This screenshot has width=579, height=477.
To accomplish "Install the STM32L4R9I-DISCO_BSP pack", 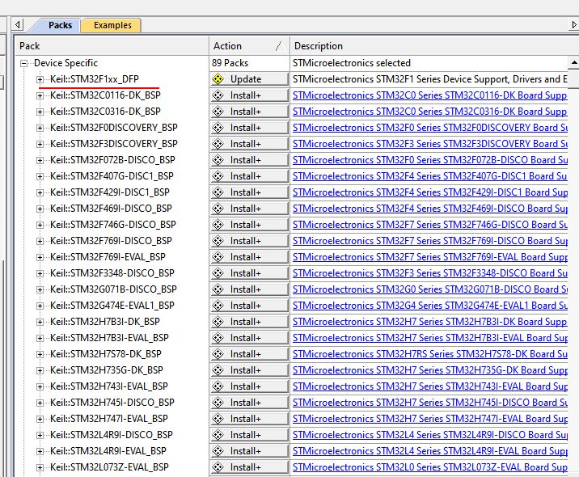I will coord(250,435).
